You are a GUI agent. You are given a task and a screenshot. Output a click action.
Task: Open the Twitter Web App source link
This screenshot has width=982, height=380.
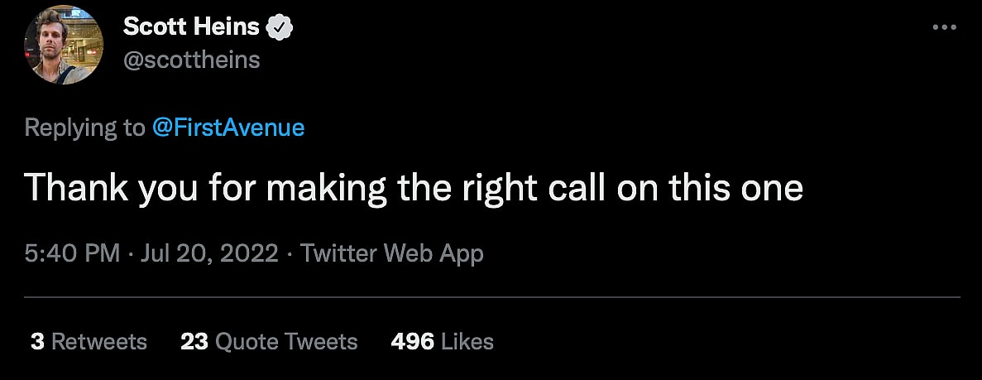(x=391, y=253)
